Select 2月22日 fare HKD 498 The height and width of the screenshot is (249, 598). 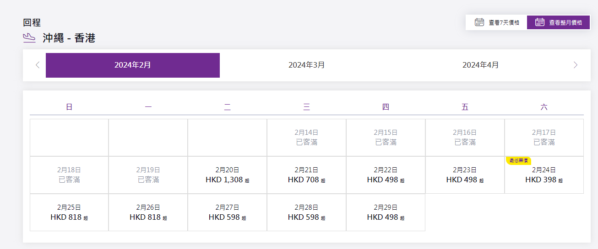[x=386, y=175]
